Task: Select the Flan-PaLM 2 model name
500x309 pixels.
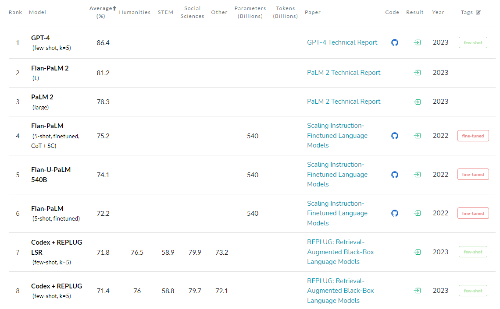Action: coord(50,68)
